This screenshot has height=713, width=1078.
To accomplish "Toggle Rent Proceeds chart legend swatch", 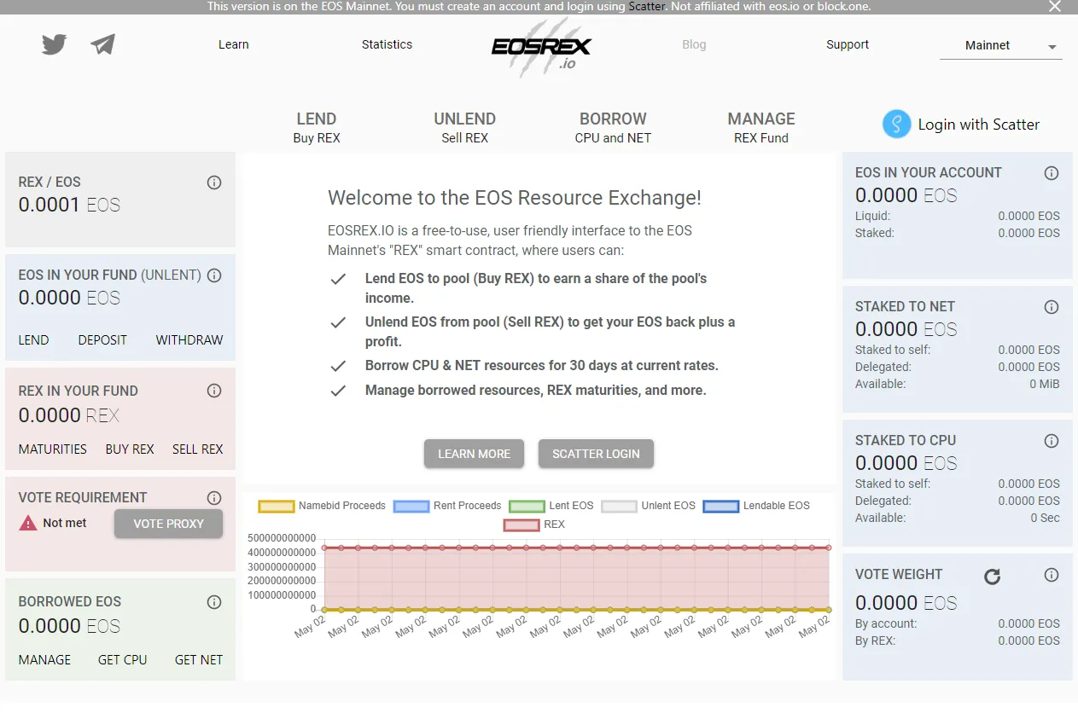I will click(411, 506).
